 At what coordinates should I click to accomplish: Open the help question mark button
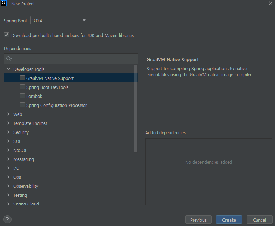(7, 220)
